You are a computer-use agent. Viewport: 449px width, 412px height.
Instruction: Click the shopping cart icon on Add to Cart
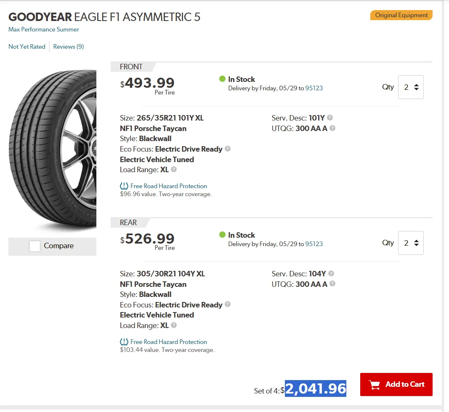click(x=374, y=385)
